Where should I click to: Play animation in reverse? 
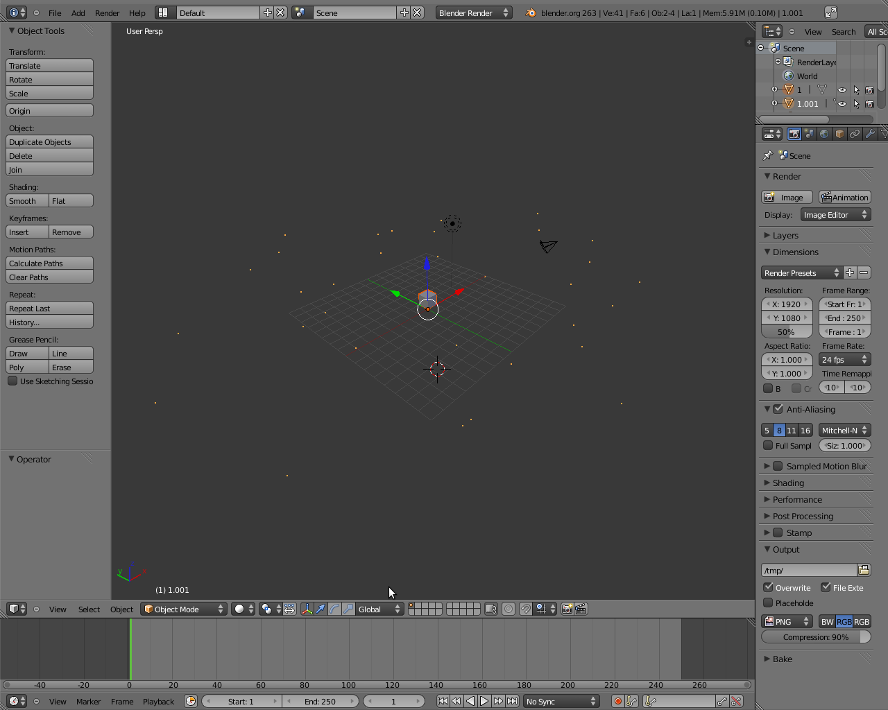(470, 701)
